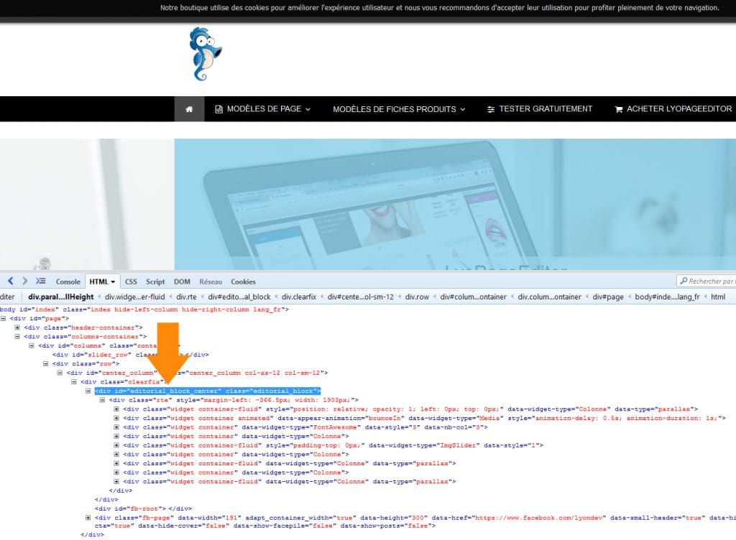Select the highlighted editorial_block_center line
Viewport: 736px width, 540px height.
click(208, 391)
